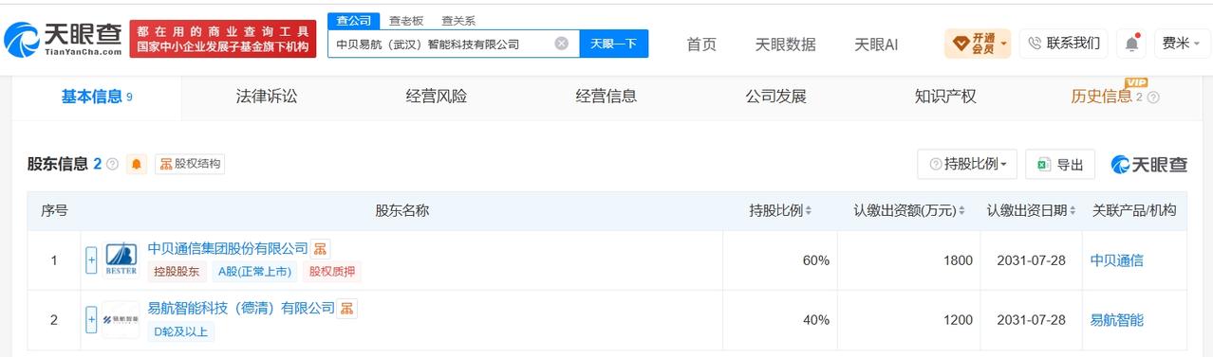
Task: Click the BESTER company logo thumbnail
Action: (x=121, y=259)
